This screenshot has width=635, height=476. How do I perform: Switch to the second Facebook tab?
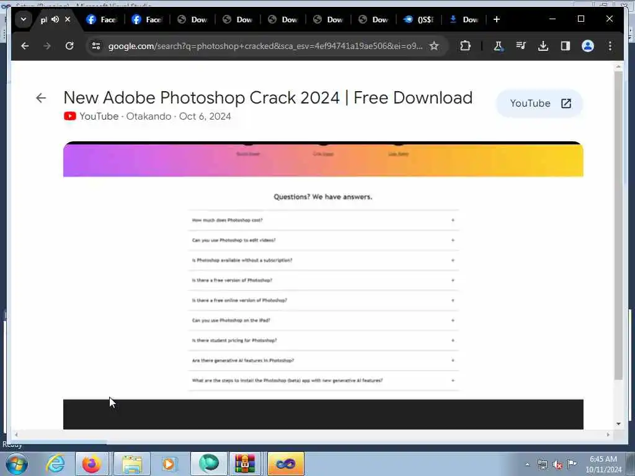pyautogui.click(x=146, y=19)
